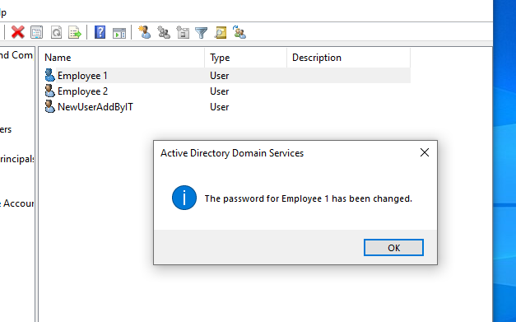Sort list by the Name column header
This screenshot has height=322, width=516.
click(x=122, y=58)
